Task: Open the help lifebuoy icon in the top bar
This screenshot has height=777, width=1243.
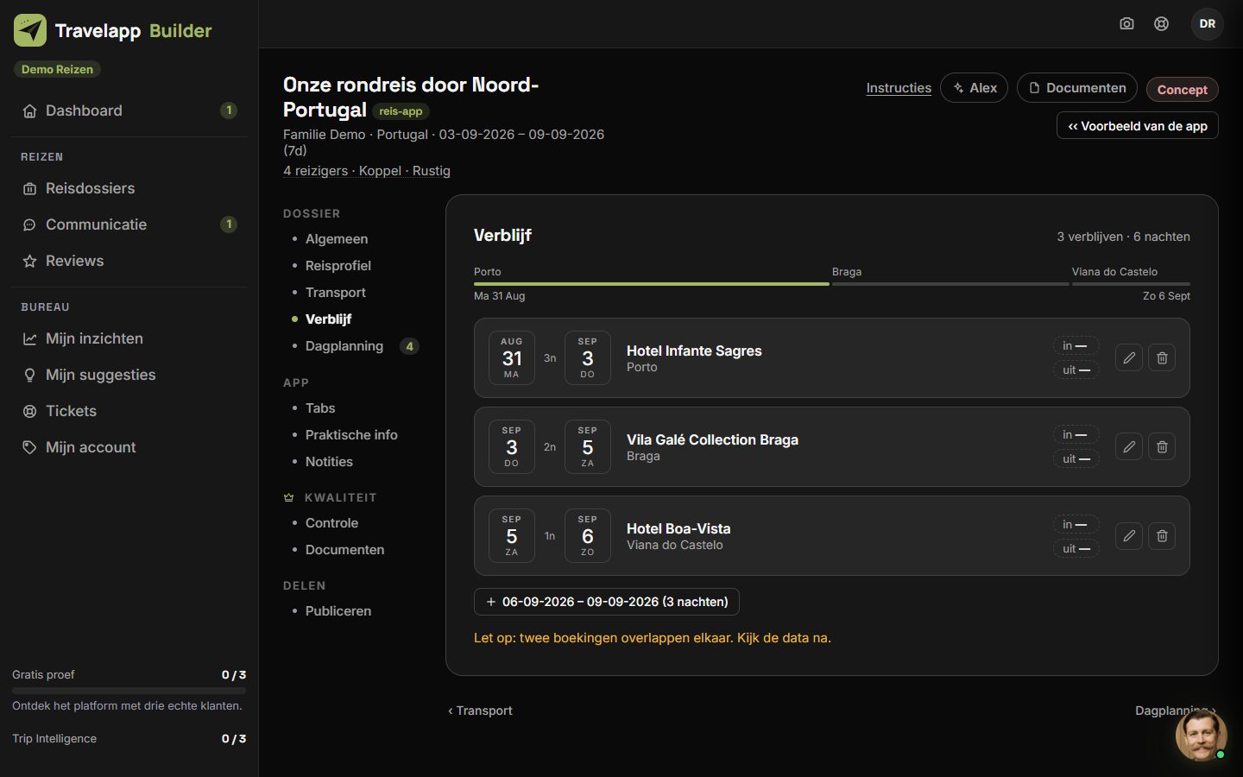Action: tap(1162, 24)
